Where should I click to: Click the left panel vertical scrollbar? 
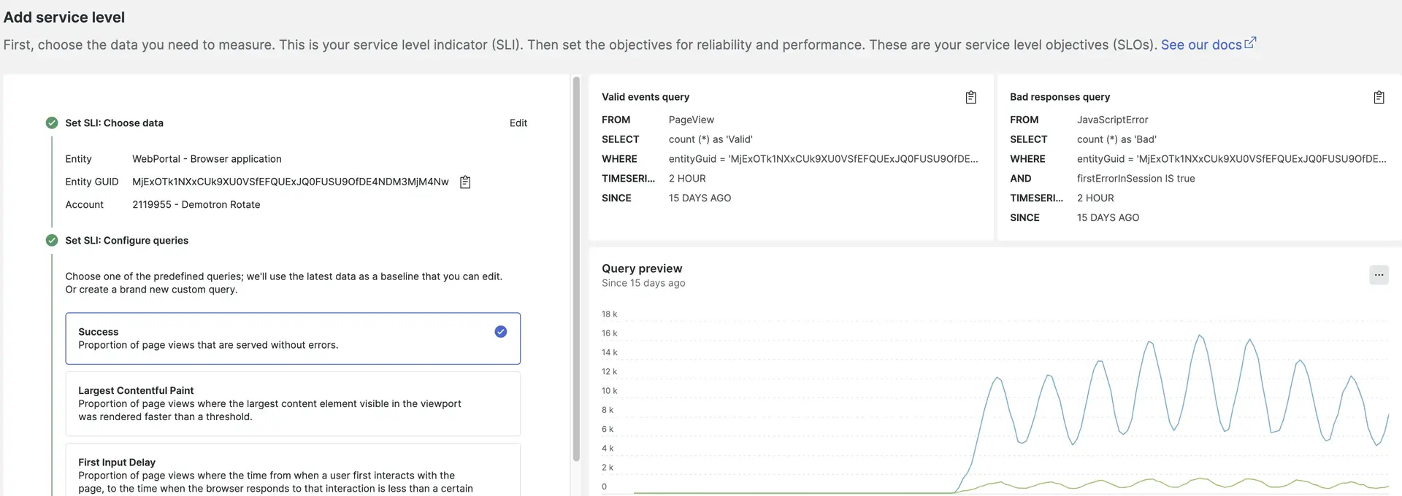pyautogui.click(x=576, y=270)
